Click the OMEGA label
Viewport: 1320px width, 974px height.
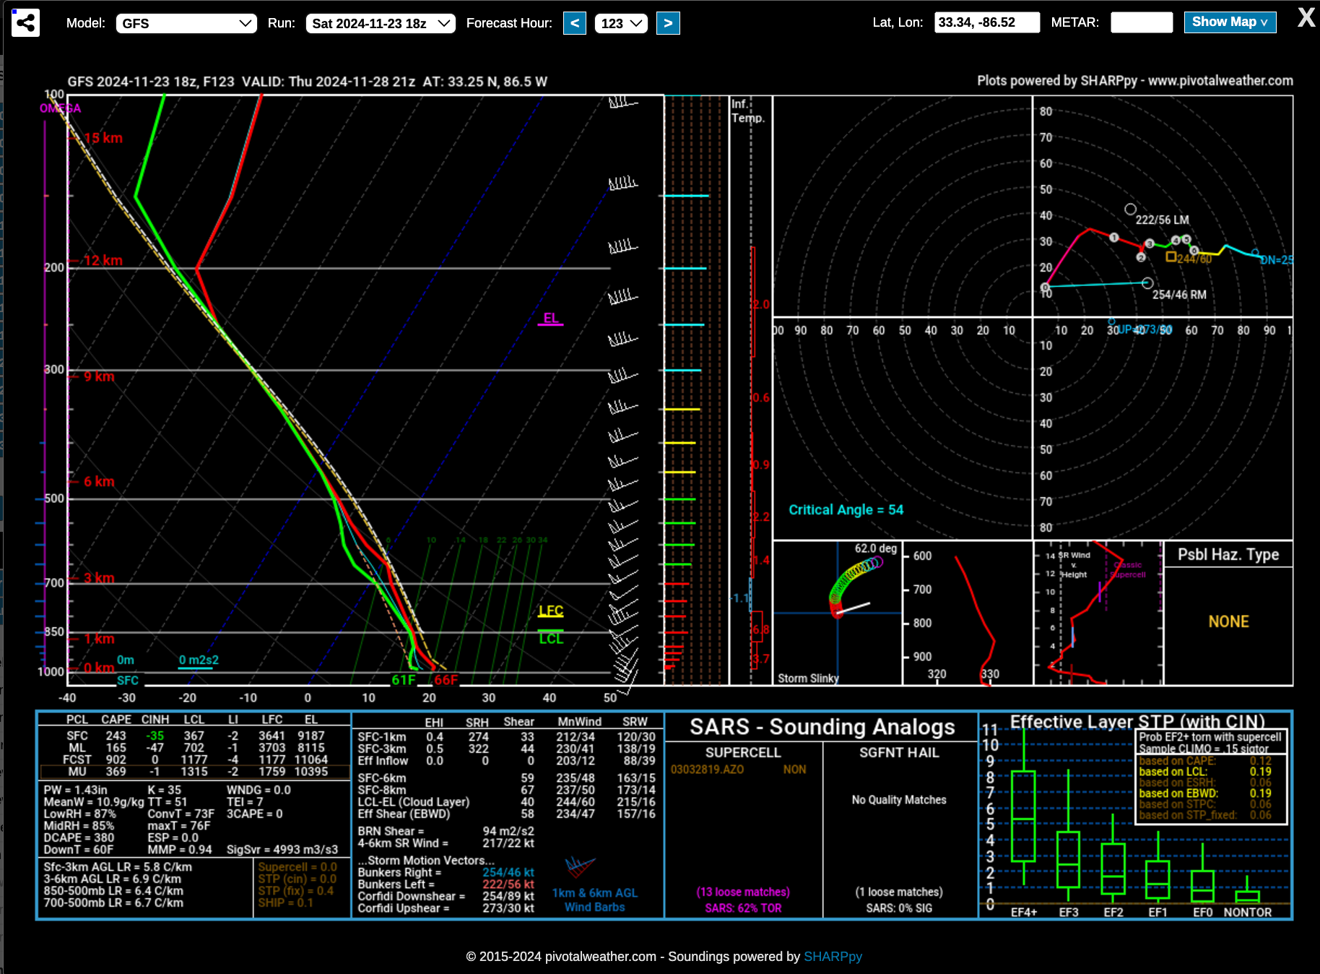click(61, 108)
